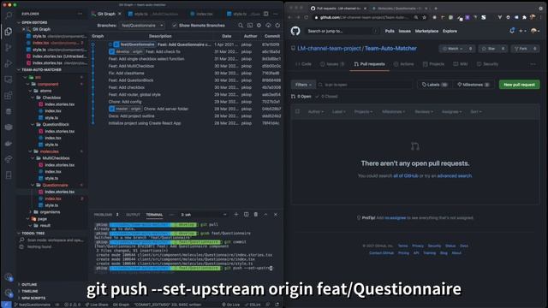Image resolution: width=548 pixels, height=308 pixels.
Task: Add a new terminal with the plus icon
Action: click(236, 215)
